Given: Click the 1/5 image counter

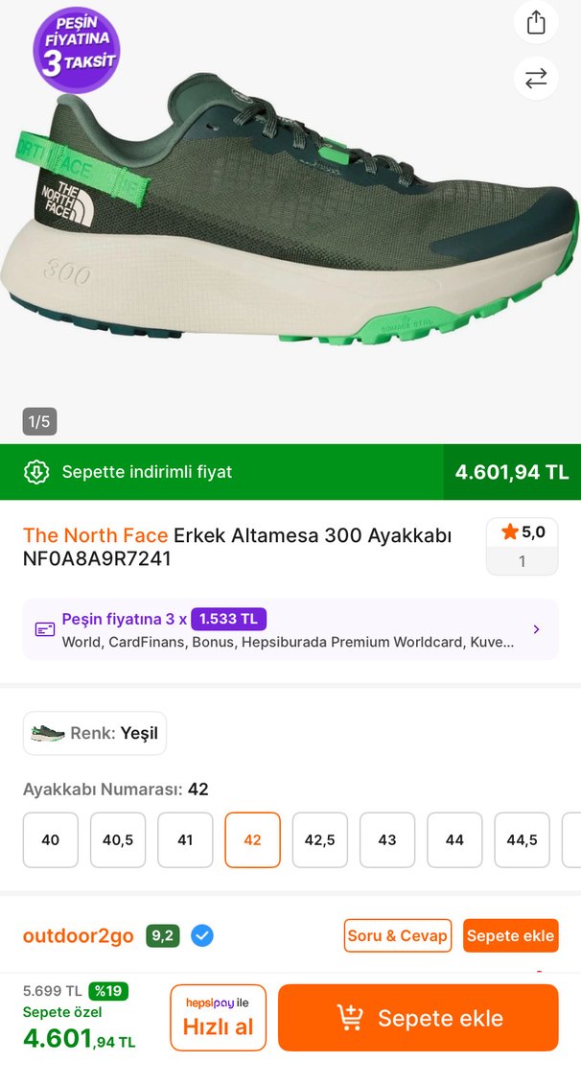Looking at the screenshot, I should tap(41, 422).
